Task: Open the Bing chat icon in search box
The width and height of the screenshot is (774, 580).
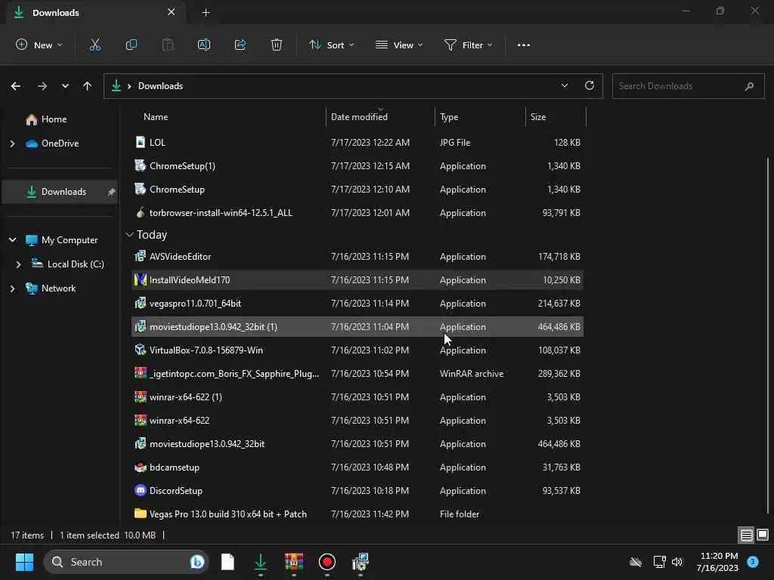Action: 197,562
